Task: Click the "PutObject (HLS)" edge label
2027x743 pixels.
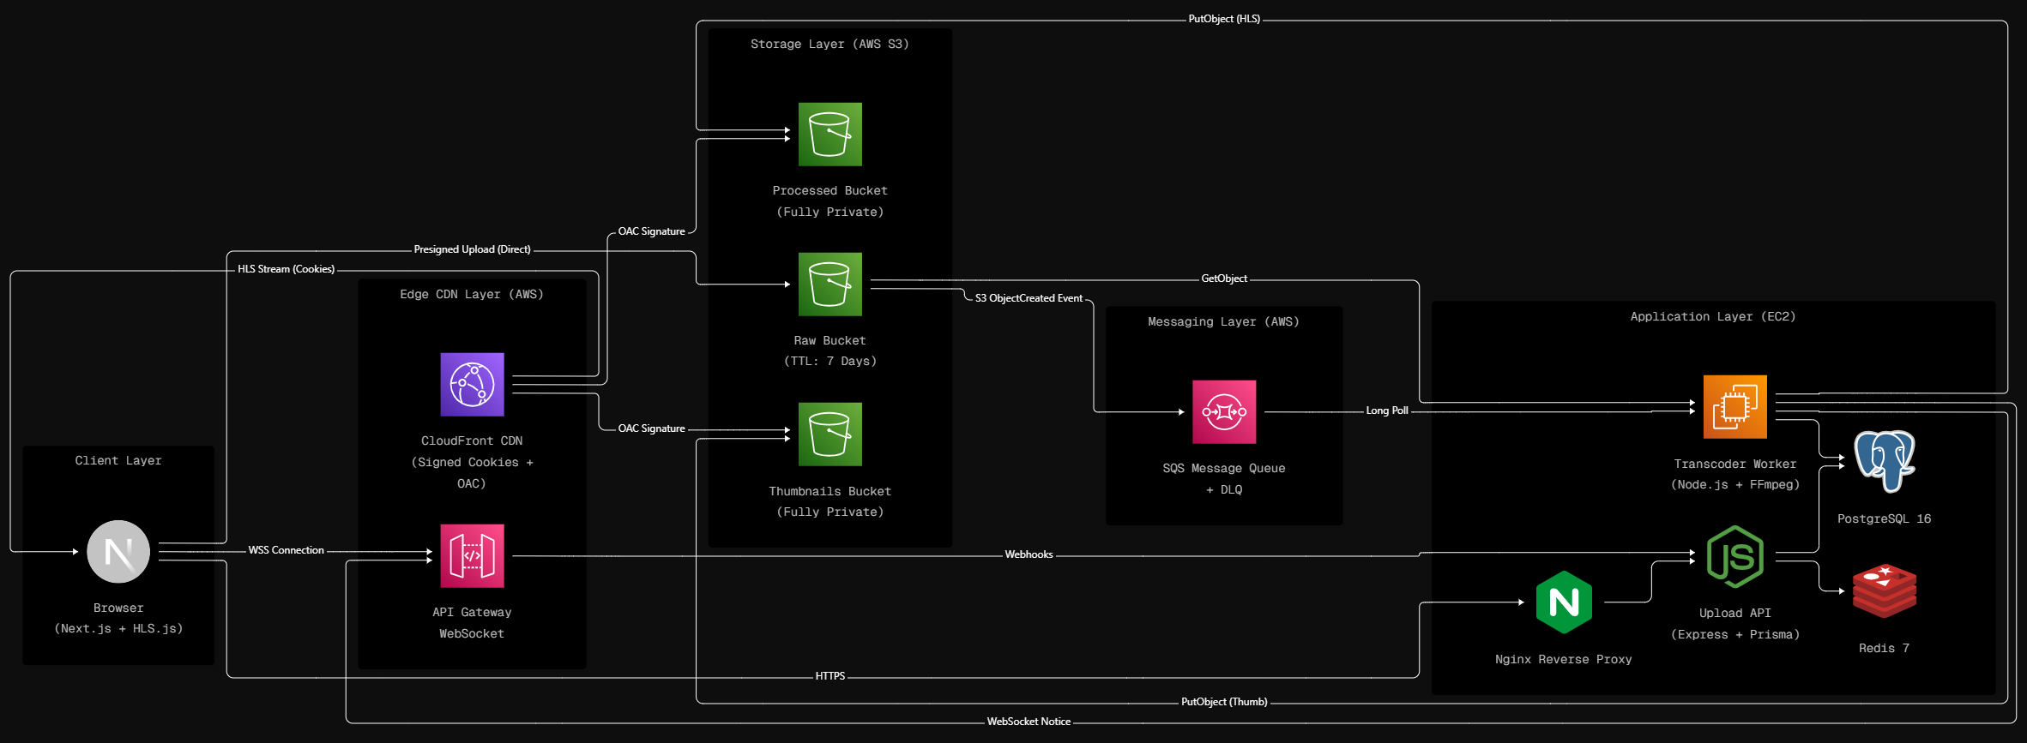Action: pos(1224,19)
